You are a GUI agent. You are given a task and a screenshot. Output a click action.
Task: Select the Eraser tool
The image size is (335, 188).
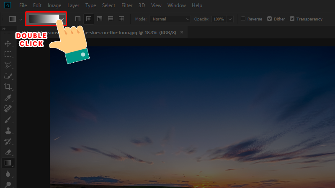pos(8,152)
